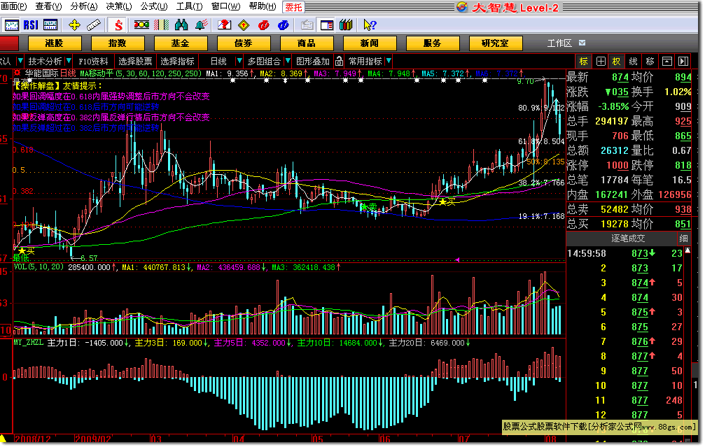705x447 pixels.
Task: Click the 指数 index button
Action: click(118, 43)
